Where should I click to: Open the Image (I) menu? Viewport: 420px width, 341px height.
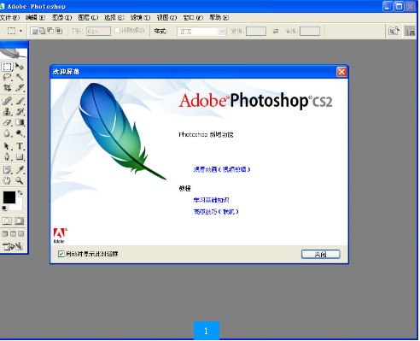[61, 18]
